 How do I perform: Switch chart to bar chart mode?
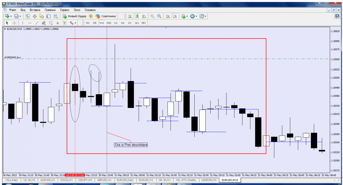(x=130, y=16)
